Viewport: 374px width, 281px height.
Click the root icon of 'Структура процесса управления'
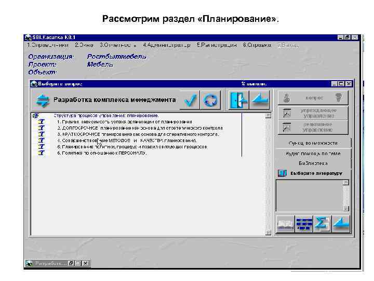pyautogui.click(x=36, y=116)
